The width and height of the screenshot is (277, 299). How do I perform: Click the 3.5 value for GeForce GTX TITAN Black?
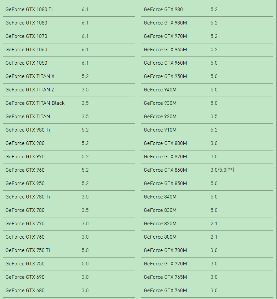click(x=85, y=103)
